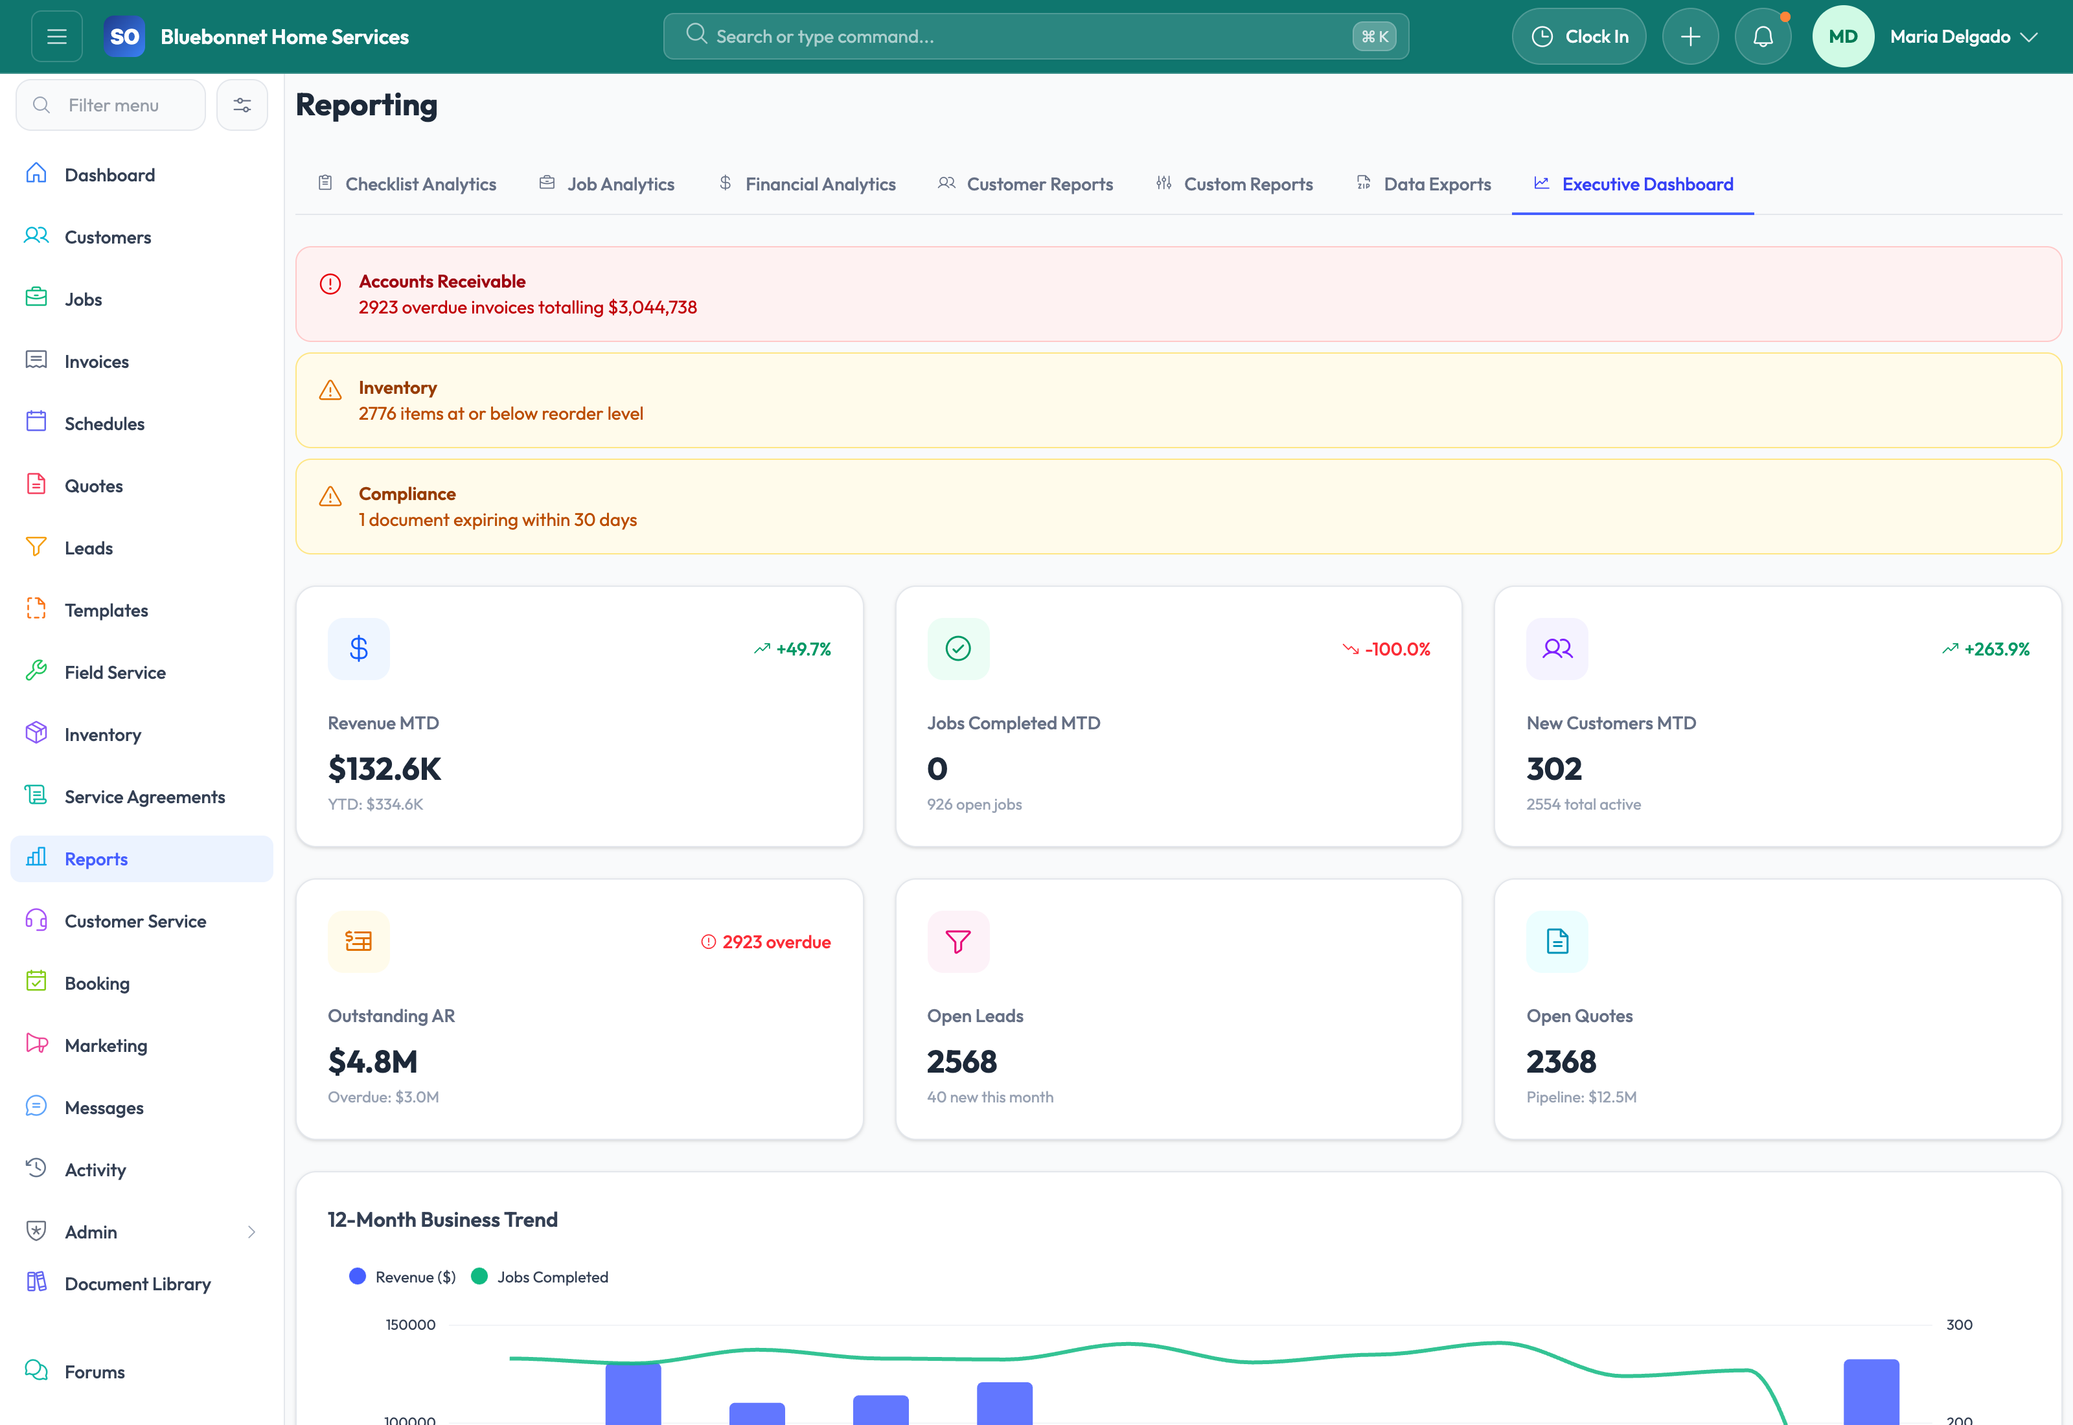Expand the Admin submenu chevron
The image size is (2073, 1425).
pyautogui.click(x=252, y=1232)
